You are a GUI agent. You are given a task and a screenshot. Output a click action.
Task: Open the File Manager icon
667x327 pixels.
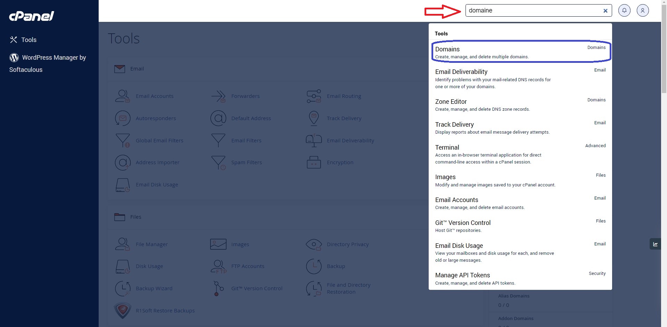(122, 244)
